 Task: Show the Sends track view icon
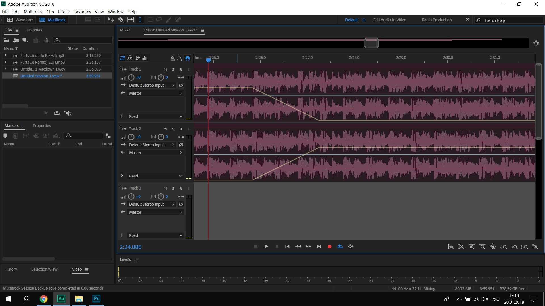click(x=137, y=58)
